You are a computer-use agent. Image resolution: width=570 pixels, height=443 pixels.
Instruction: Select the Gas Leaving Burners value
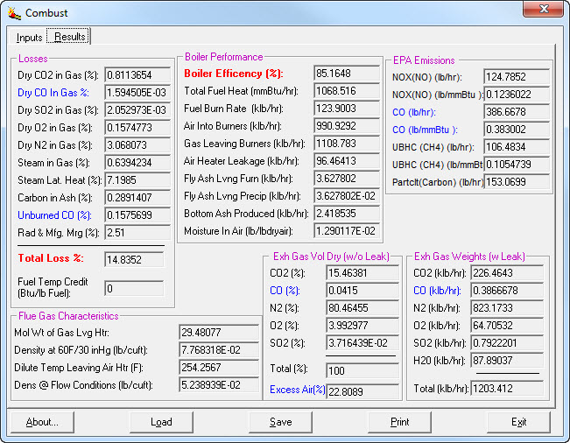(347, 144)
